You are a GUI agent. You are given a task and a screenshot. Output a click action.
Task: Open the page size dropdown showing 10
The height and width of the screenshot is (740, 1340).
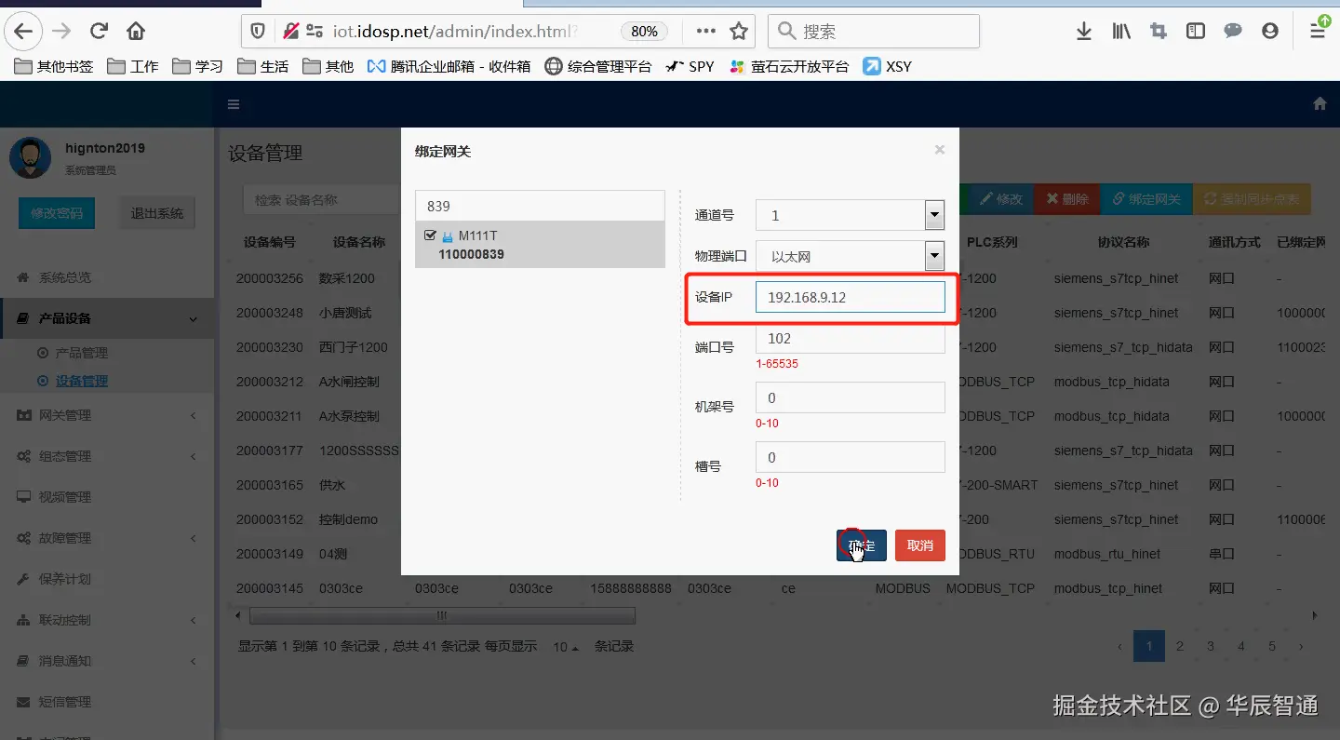[x=566, y=646]
